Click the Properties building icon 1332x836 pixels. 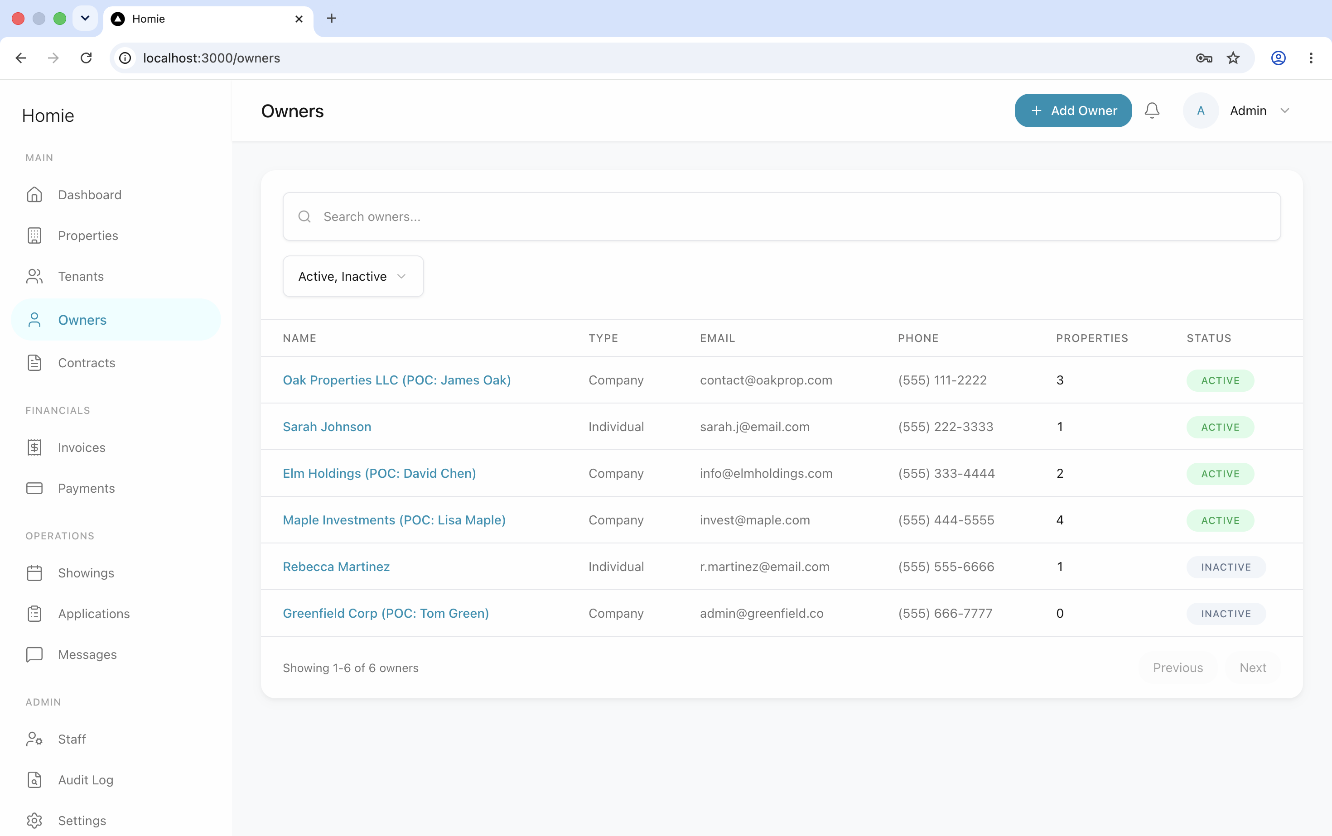click(x=34, y=235)
